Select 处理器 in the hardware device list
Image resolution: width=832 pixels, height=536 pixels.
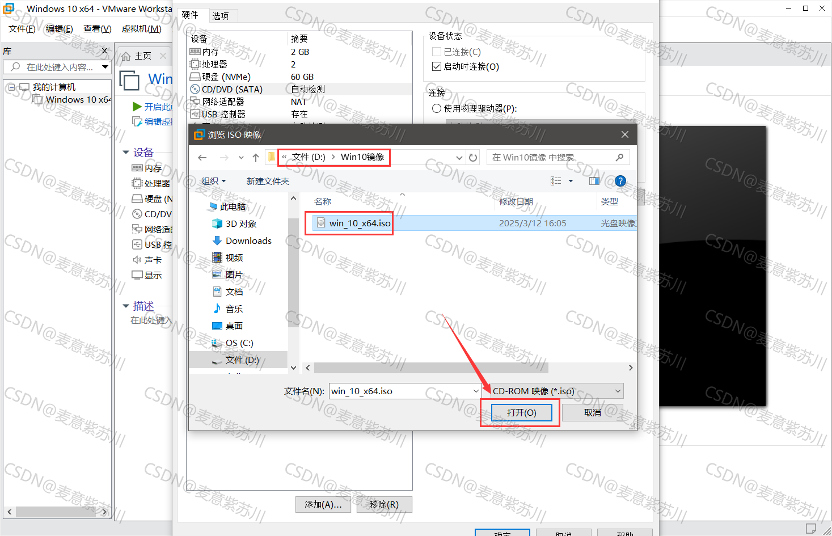300,64
